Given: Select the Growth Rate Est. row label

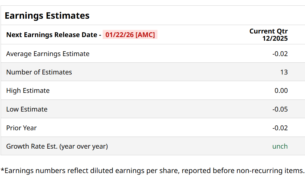Looking at the screenshot, I should 57,147.
